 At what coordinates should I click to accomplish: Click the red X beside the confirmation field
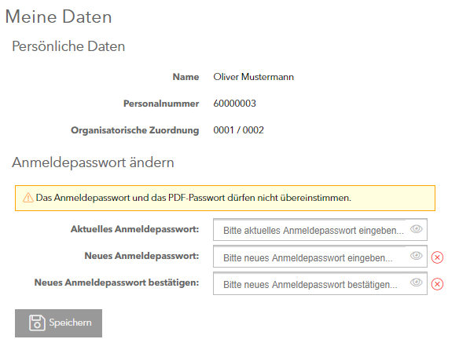[x=437, y=284]
